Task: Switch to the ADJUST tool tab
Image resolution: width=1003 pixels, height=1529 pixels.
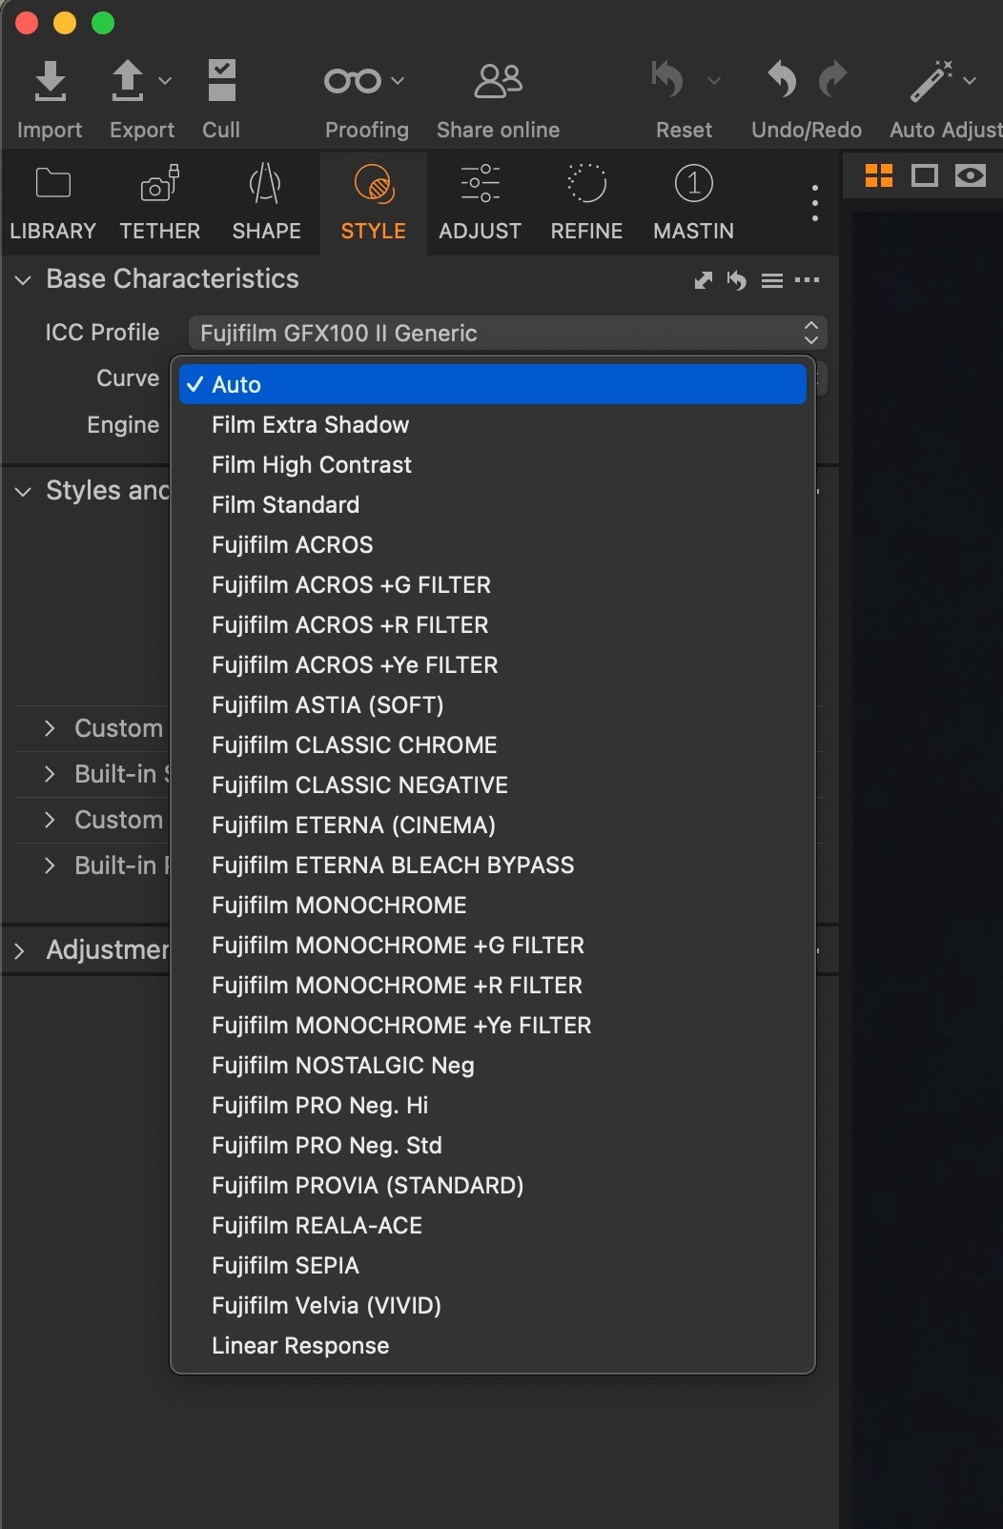Action: click(x=480, y=202)
